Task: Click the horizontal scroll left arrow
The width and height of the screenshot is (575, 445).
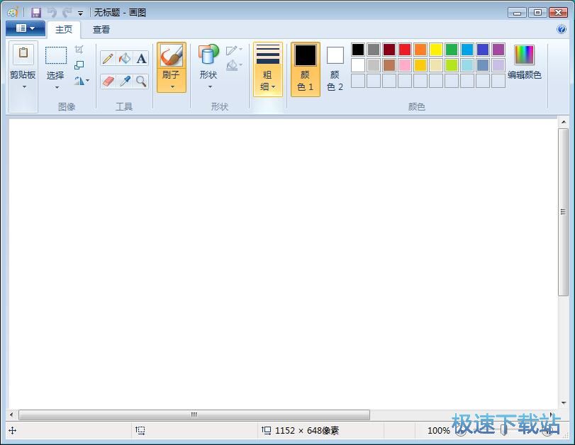Action: (x=12, y=415)
